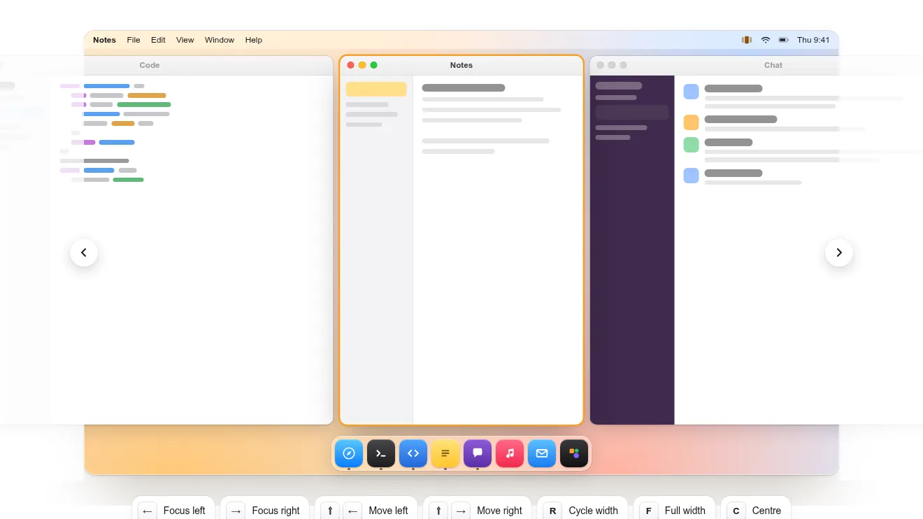Open the File menu

(x=134, y=40)
